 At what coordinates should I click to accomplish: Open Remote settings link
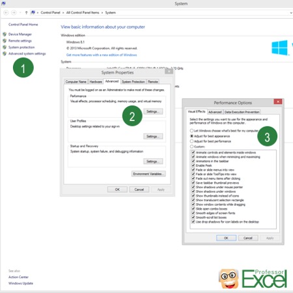coord(20,41)
